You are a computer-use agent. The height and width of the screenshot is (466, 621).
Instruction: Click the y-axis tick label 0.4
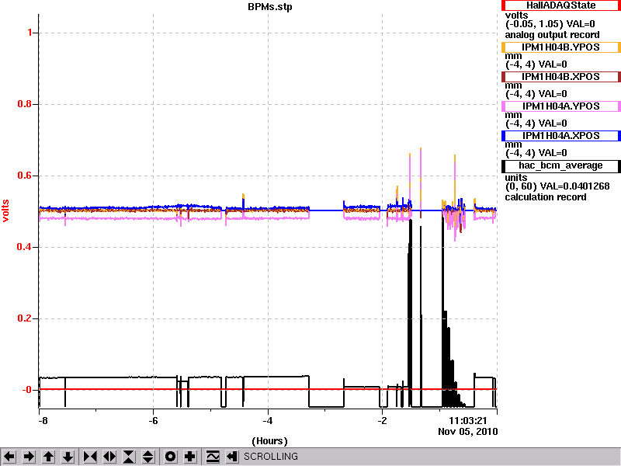click(x=26, y=247)
